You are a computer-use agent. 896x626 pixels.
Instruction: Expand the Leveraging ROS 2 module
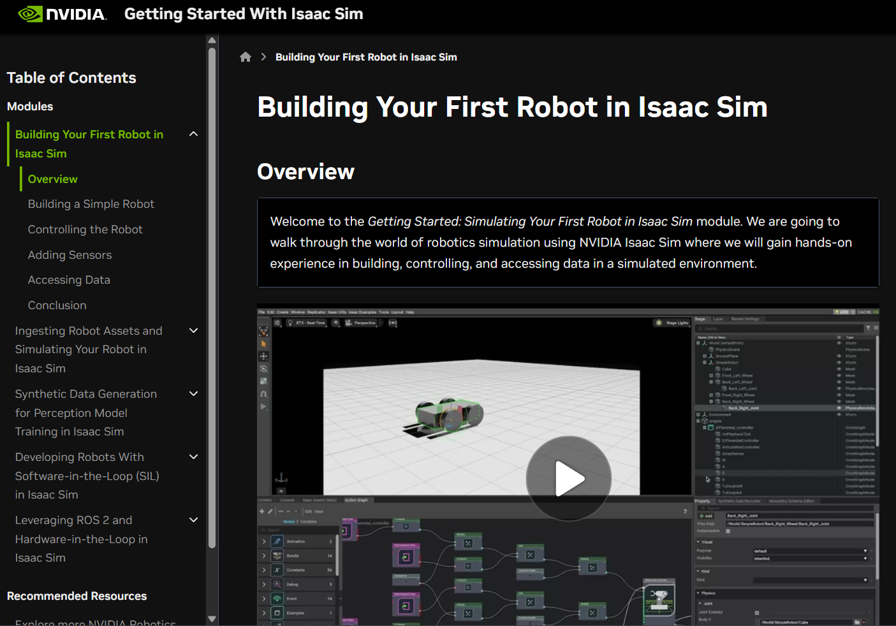click(194, 520)
